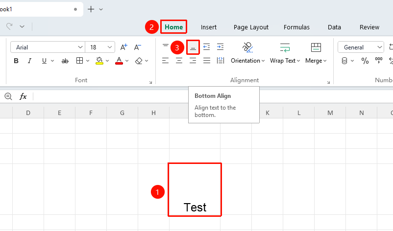Viewport: 393px width, 231px height.
Task: Click the Orientation icon
Action: (x=247, y=47)
